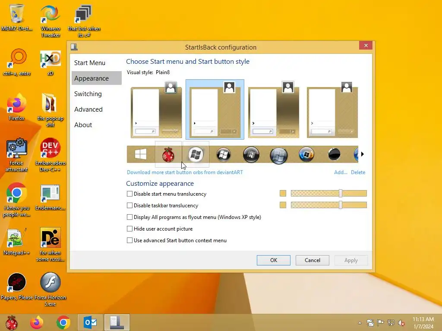
Task: Select Papers, Please desktop shortcut
Action: pos(17,286)
